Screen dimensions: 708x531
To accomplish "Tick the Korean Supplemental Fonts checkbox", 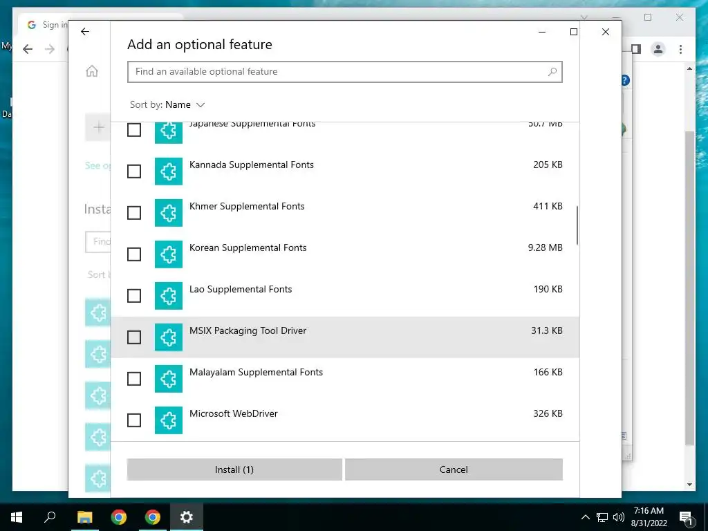I will tap(134, 254).
